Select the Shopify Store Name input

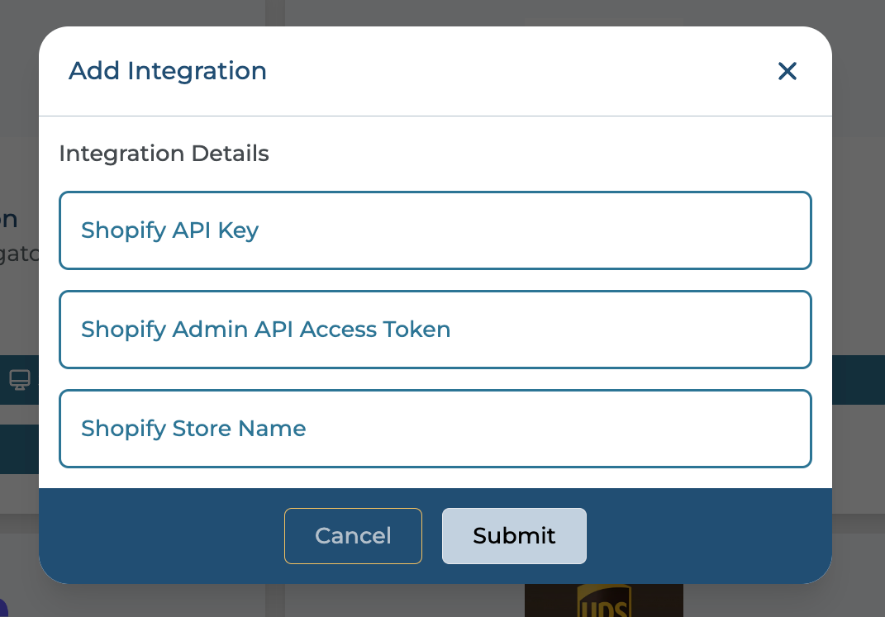(x=435, y=429)
